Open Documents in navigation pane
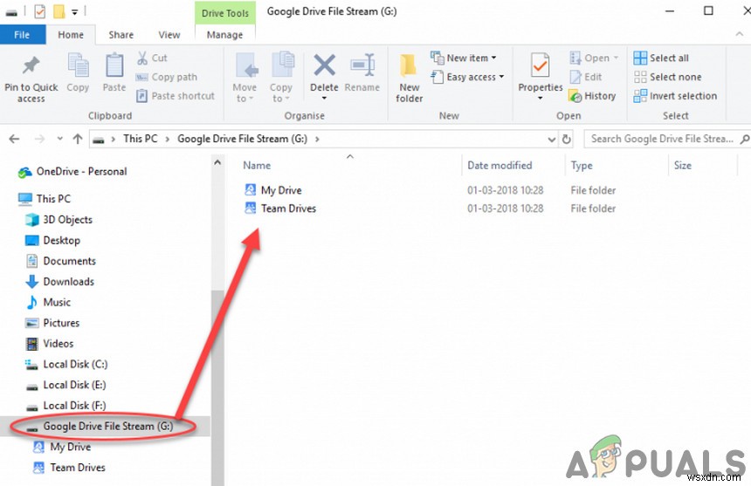751x486 pixels. pyautogui.click(x=60, y=261)
